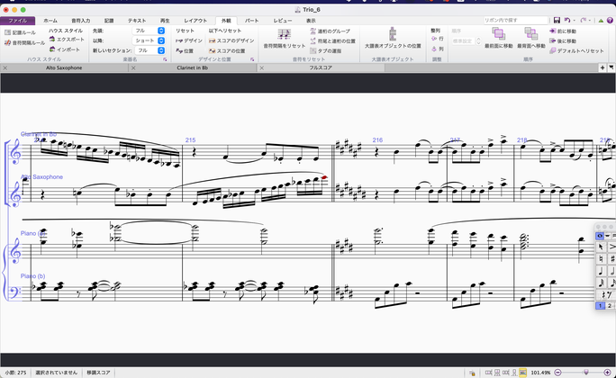This screenshot has height=378, width=616.
Task: Click 連桁のグループ beam groups icon
Action: (x=313, y=31)
